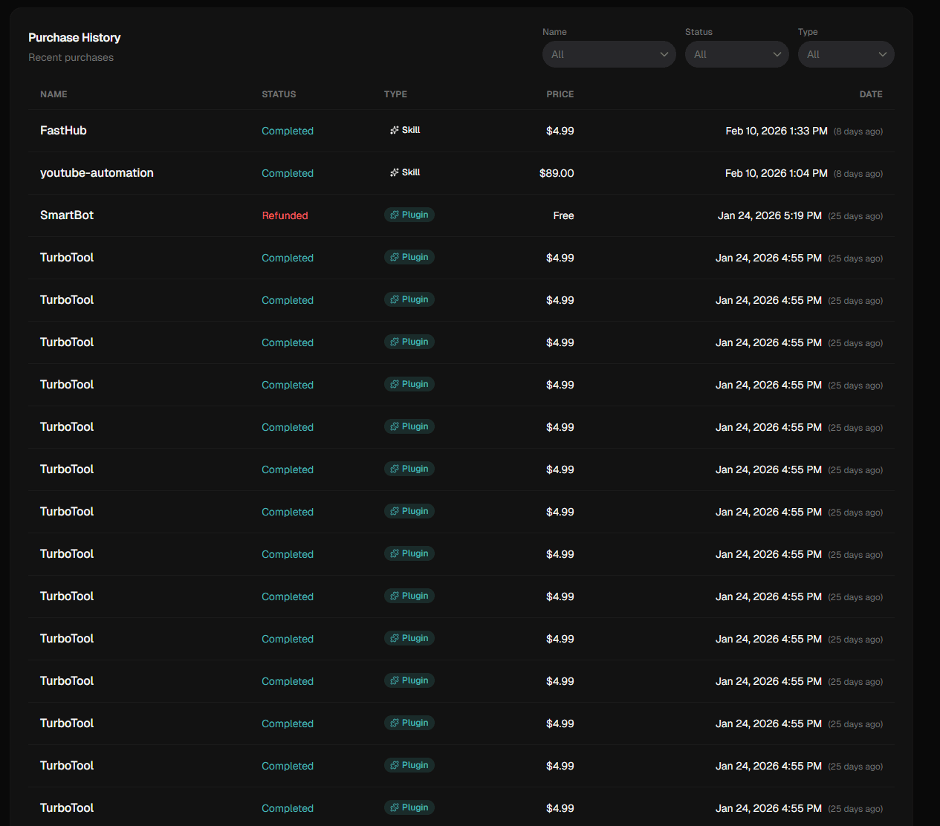
Task: Select the NAME column header
Action: point(54,94)
